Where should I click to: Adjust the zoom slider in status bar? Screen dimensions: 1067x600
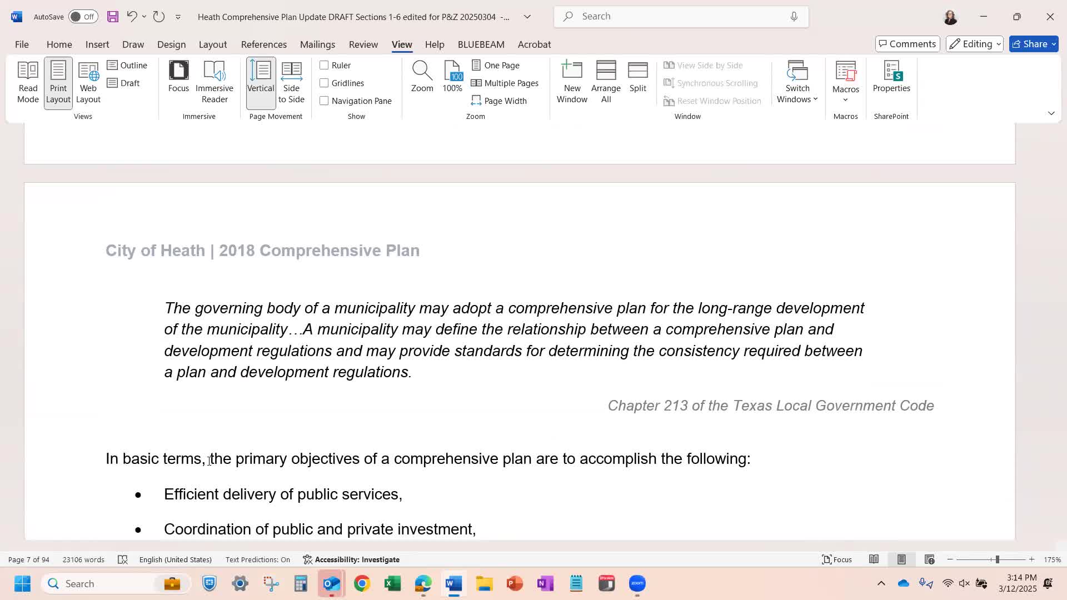point(997,559)
